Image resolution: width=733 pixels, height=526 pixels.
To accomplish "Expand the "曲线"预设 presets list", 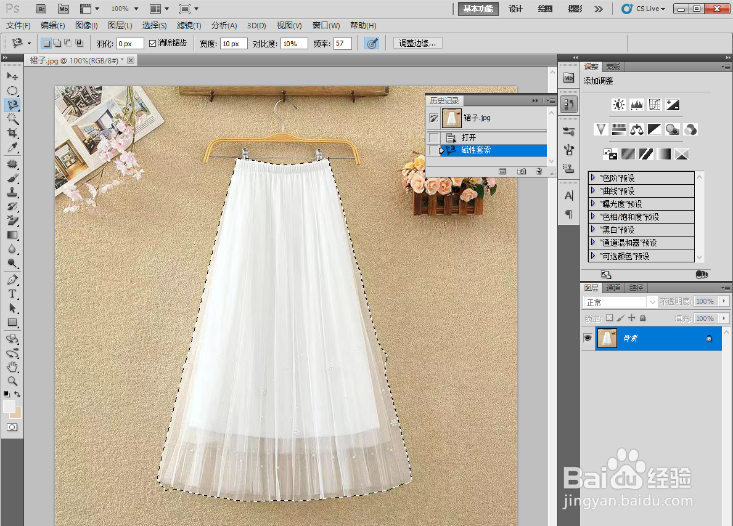I will [x=593, y=190].
